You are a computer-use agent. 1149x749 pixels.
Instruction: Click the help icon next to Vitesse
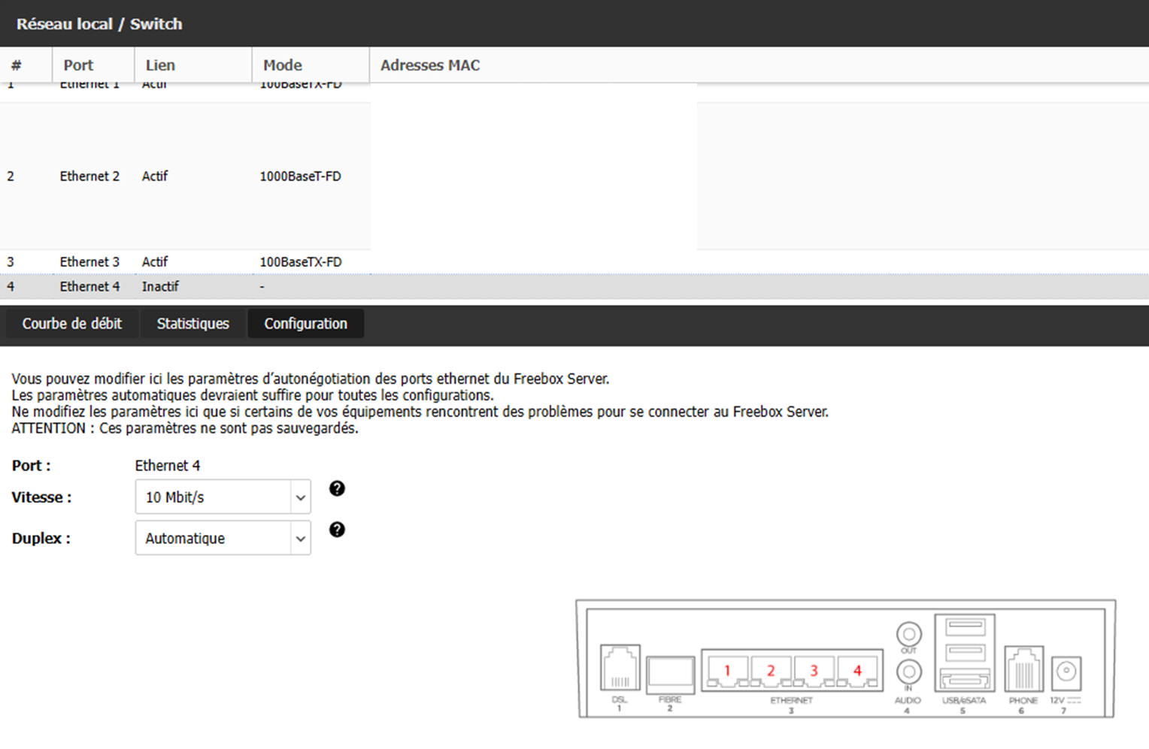tap(337, 489)
